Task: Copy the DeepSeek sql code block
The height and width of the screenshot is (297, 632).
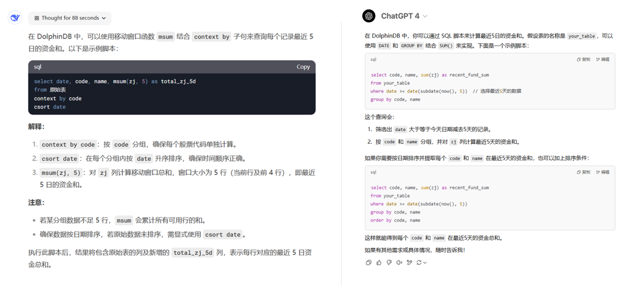Action: [x=303, y=67]
